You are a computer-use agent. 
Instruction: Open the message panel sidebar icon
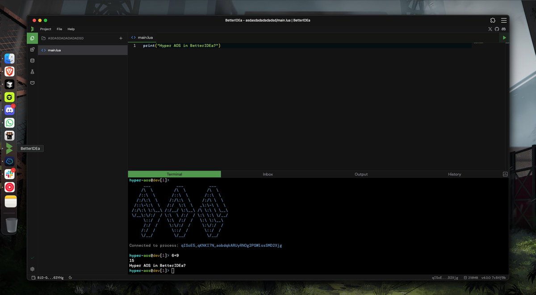[x=32, y=83]
